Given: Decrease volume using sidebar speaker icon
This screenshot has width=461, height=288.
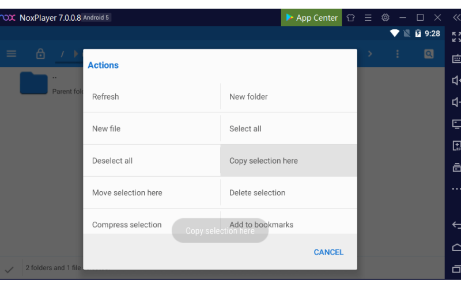Looking at the screenshot, I should pos(456,102).
